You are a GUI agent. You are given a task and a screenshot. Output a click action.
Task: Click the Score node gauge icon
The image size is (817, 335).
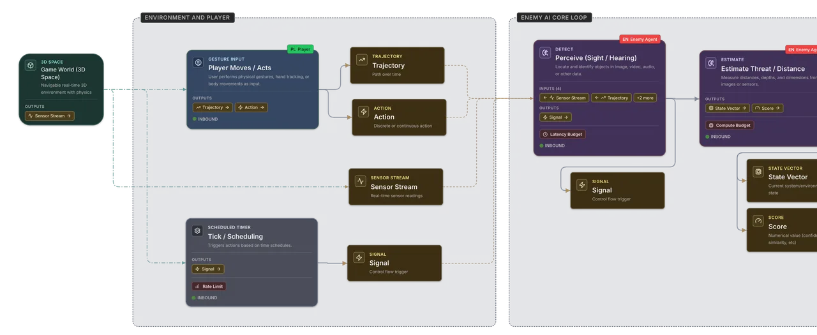click(x=758, y=221)
